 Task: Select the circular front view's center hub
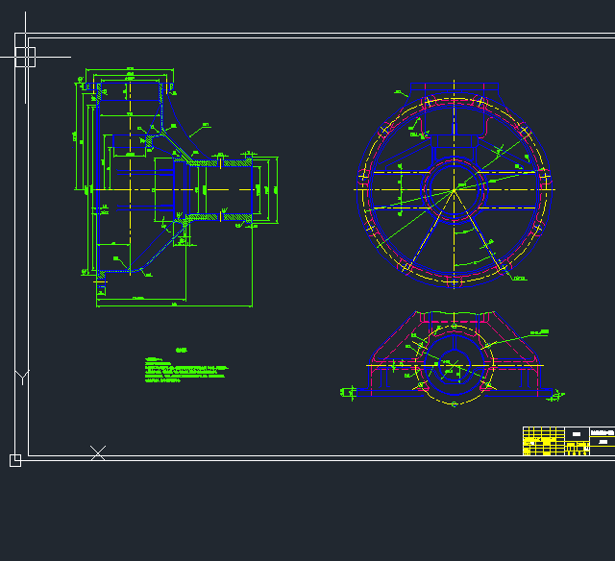(x=454, y=190)
